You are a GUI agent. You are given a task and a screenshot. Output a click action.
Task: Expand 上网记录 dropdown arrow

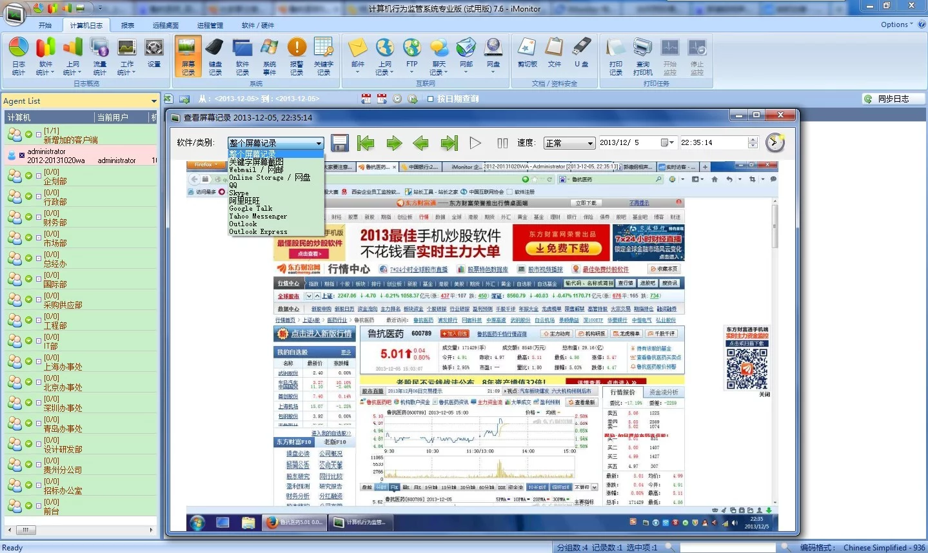pyautogui.click(x=391, y=73)
